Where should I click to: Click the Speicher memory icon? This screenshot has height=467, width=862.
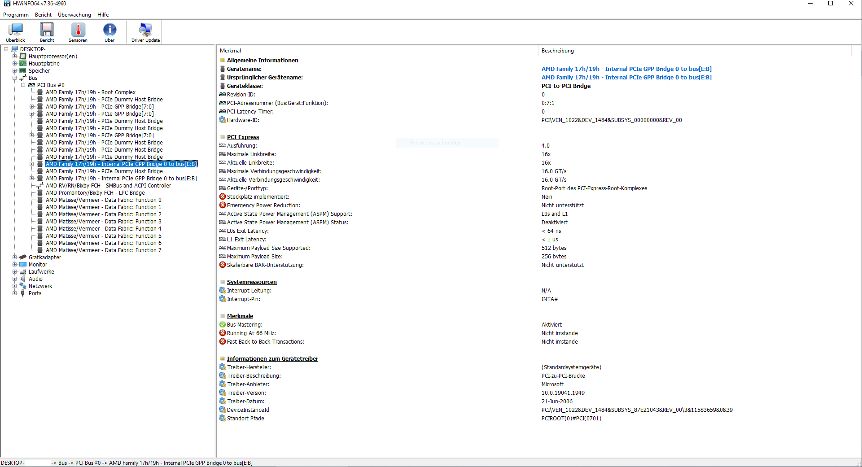(23, 71)
